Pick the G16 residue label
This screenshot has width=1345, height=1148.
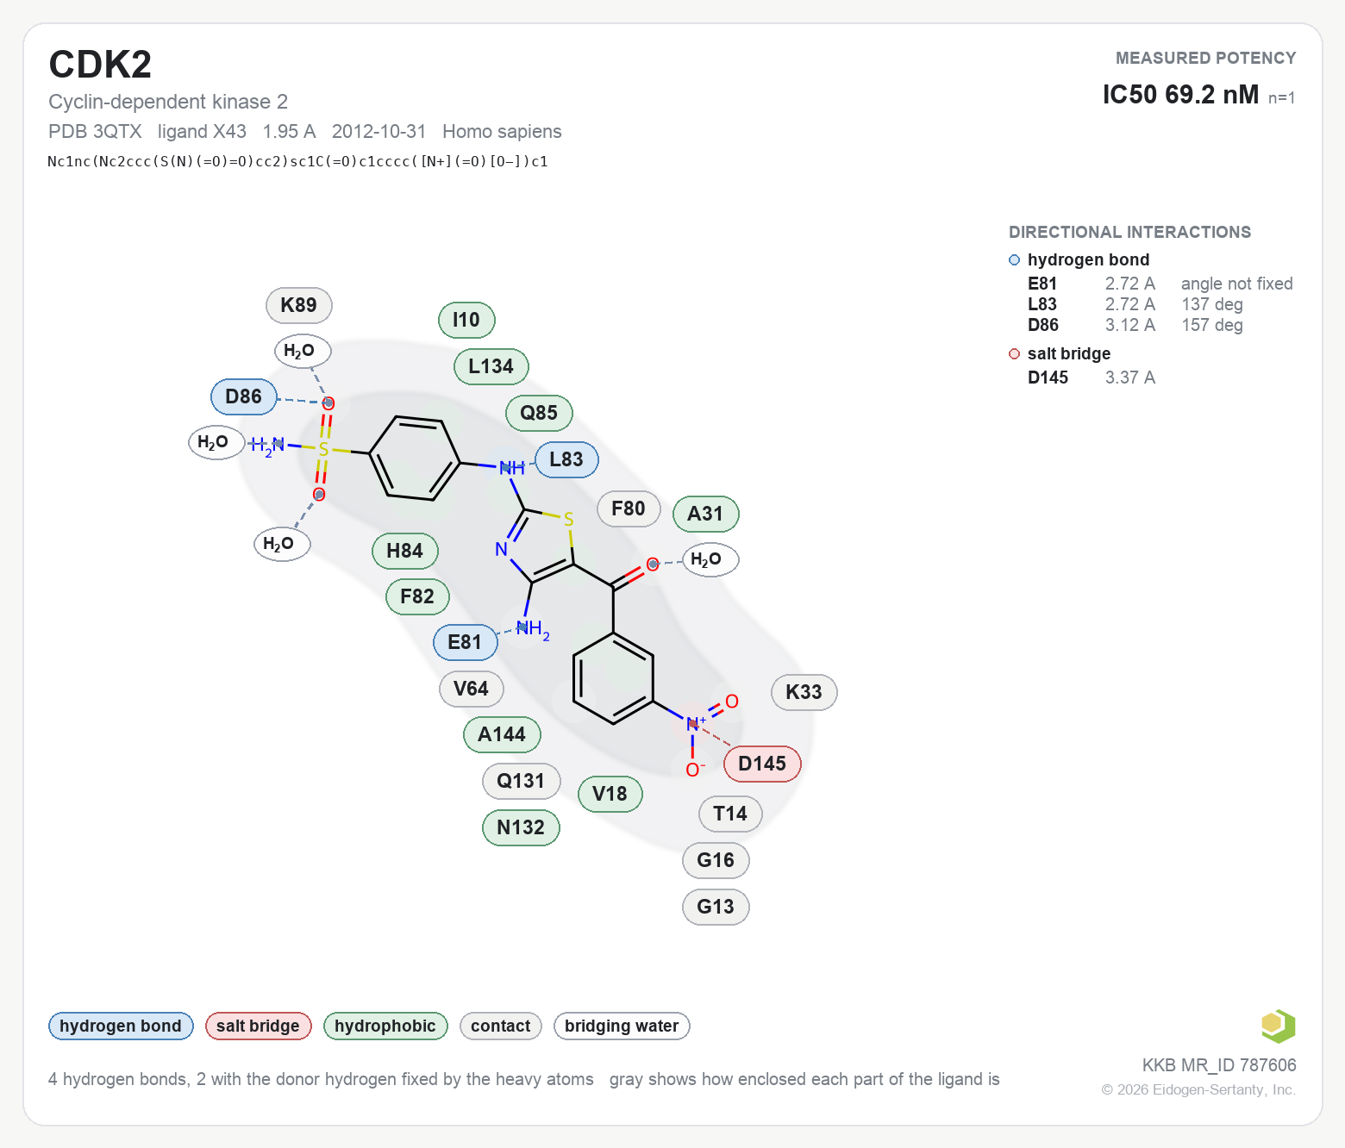pos(716,860)
